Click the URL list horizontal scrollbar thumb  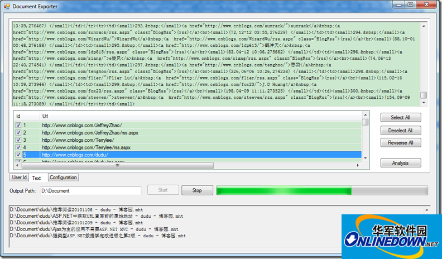click(117, 165)
